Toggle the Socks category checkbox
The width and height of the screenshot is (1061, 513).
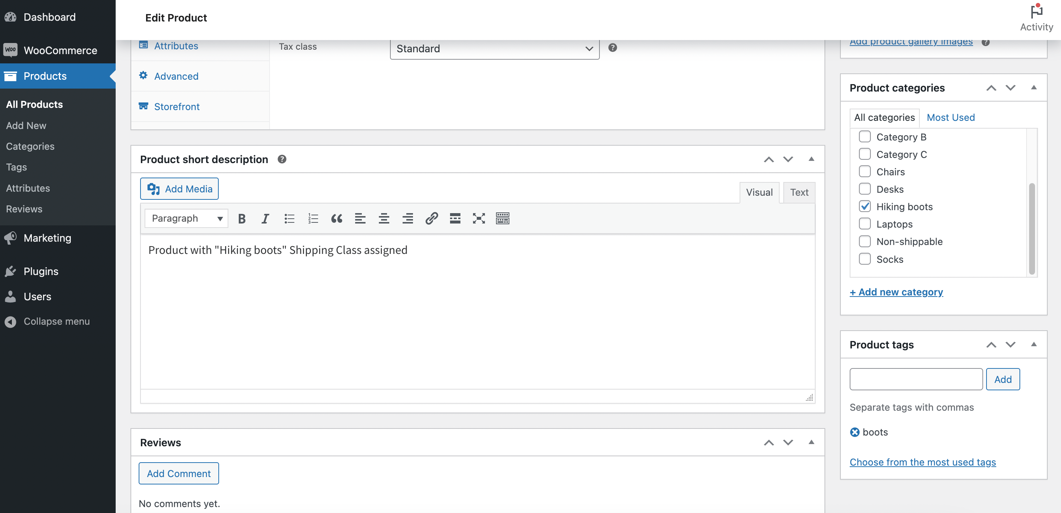click(x=865, y=258)
